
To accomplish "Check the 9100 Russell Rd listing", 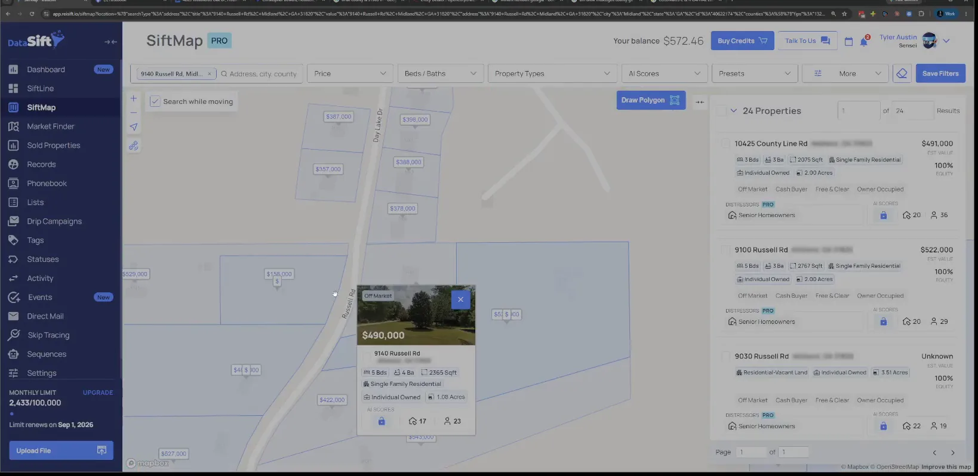I will (x=725, y=250).
